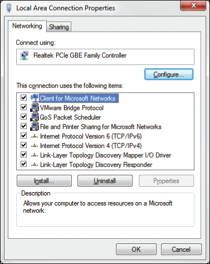Click the Topology Discovery Mapper I/O Driver icon
This screenshot has width=210, height=264.
point(35,155)
